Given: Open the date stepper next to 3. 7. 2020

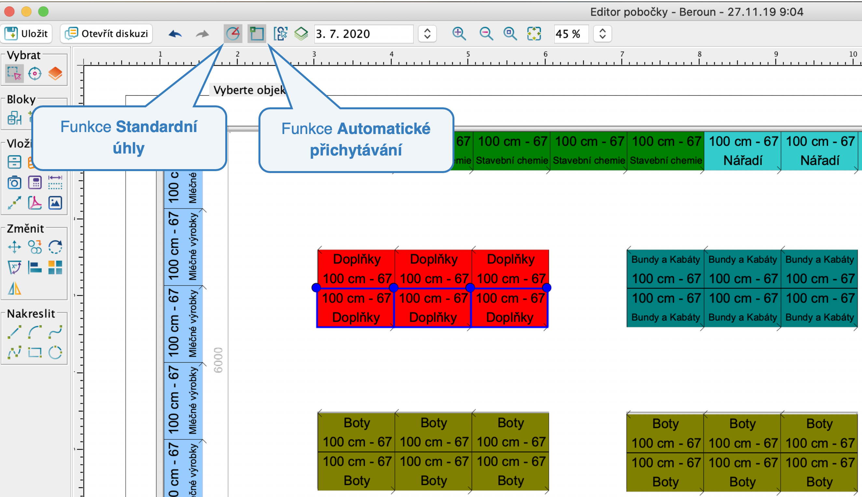Looking at the screenshot, I should tap(427, 34).
